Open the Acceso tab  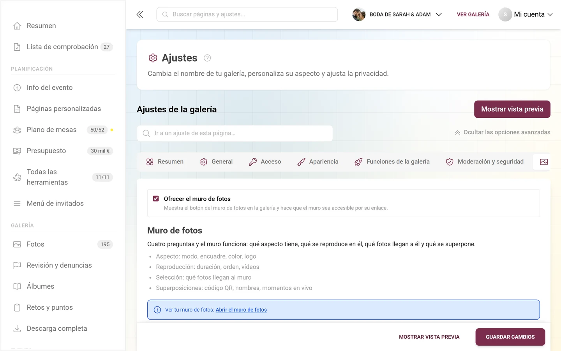(265, 162)
